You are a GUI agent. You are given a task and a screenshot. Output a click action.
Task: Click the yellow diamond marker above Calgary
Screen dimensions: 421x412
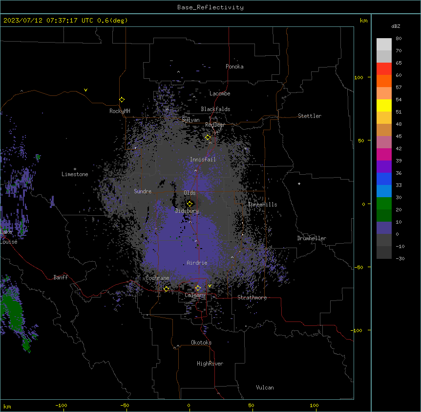(198, 288)
